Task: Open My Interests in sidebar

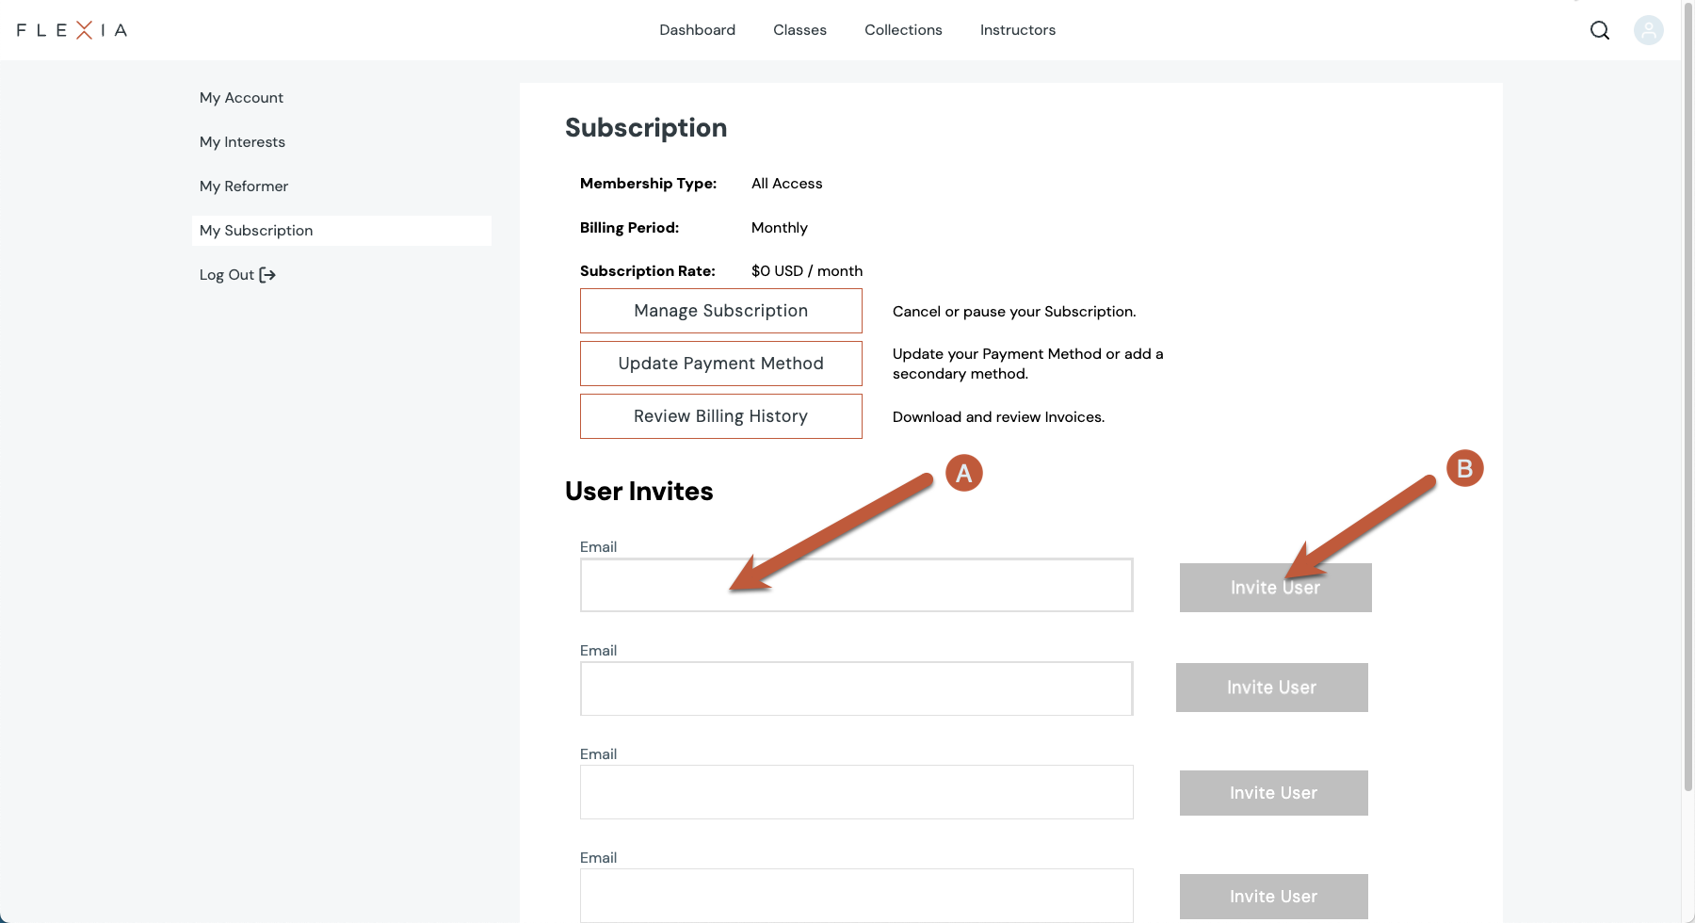Action: pyautogui.click(x=242, y=142)
